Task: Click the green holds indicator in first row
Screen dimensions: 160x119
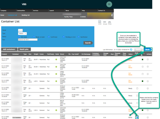Action: (56, 59)
